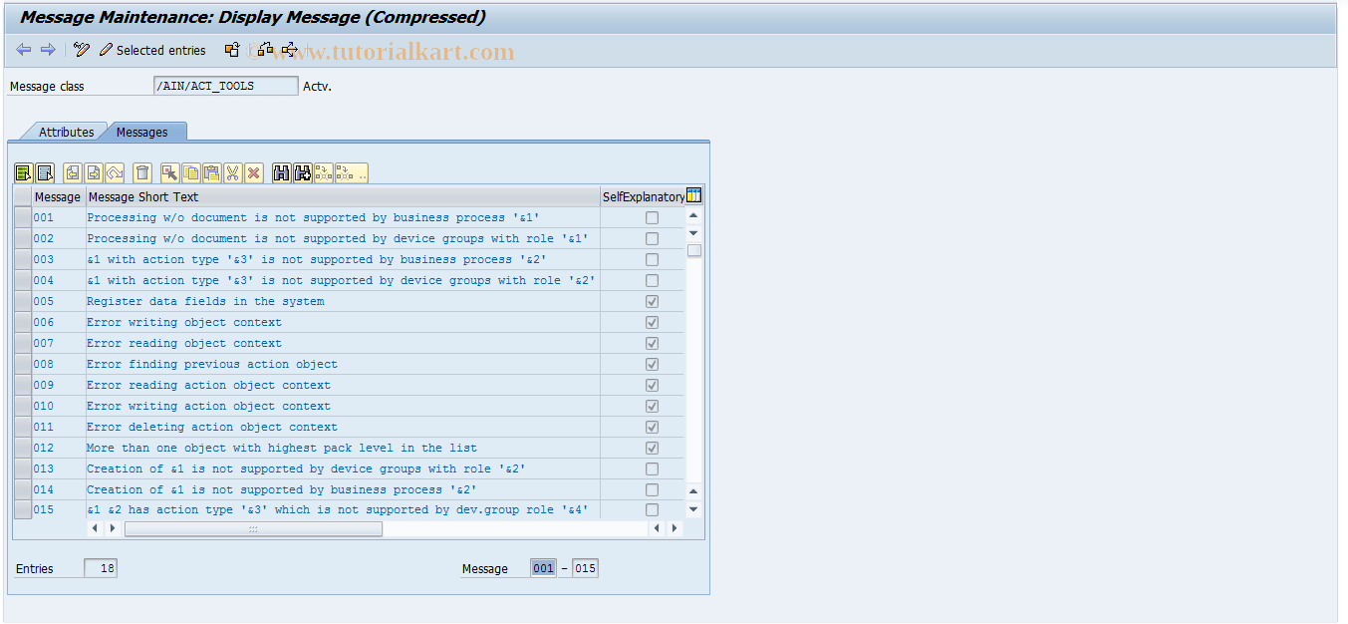Click the Message number column header
This screenshot has width=1348, height=624.
coord(58,196)
